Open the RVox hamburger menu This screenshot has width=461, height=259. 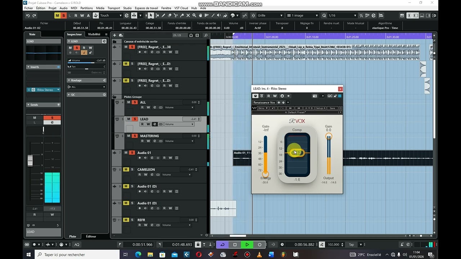340,108
